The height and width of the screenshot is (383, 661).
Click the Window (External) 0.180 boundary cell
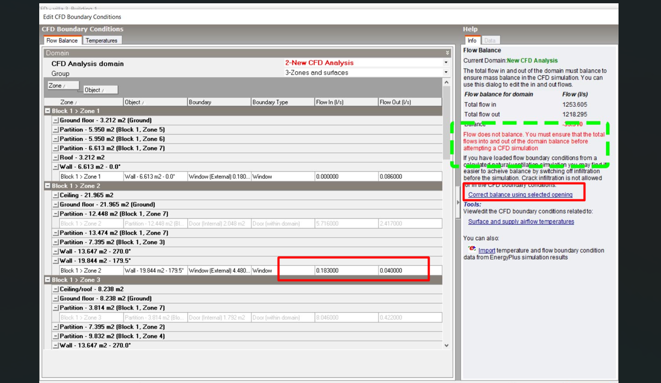(219, 177)
